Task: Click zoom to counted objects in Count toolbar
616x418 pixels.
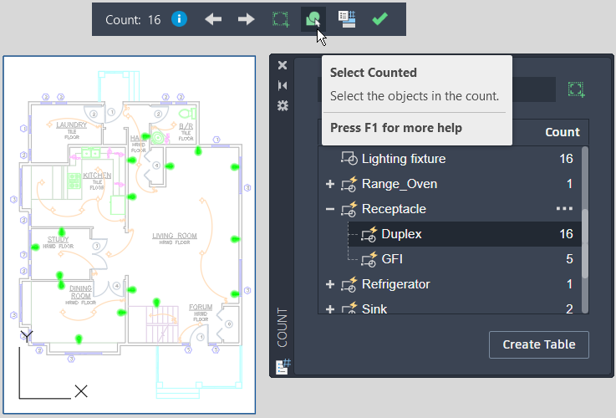Action: tap(281, 19)
